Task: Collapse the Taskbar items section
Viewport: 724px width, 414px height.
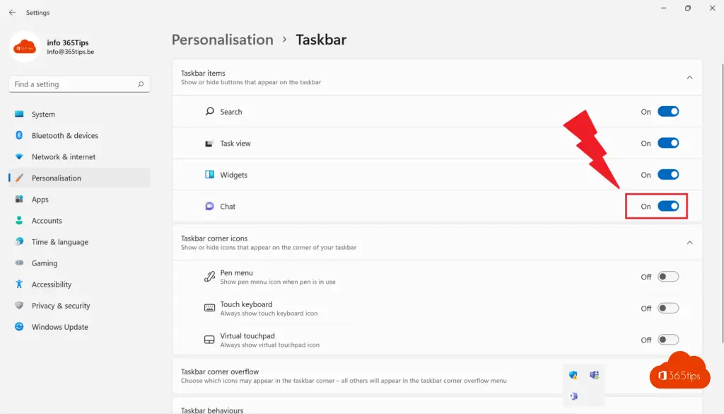Action: pyautogui.click(x=690, y=77)
